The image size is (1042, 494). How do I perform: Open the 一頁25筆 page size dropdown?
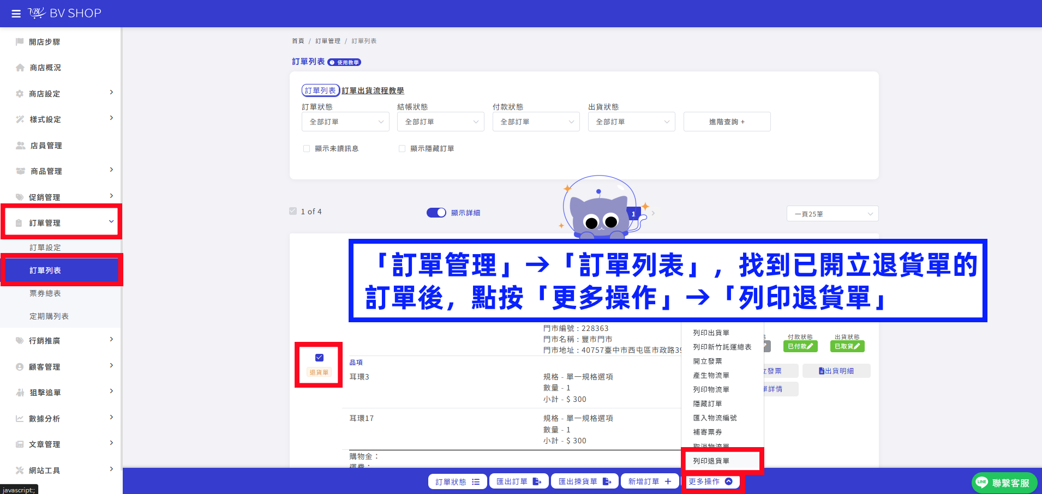(x=833, y=214)
